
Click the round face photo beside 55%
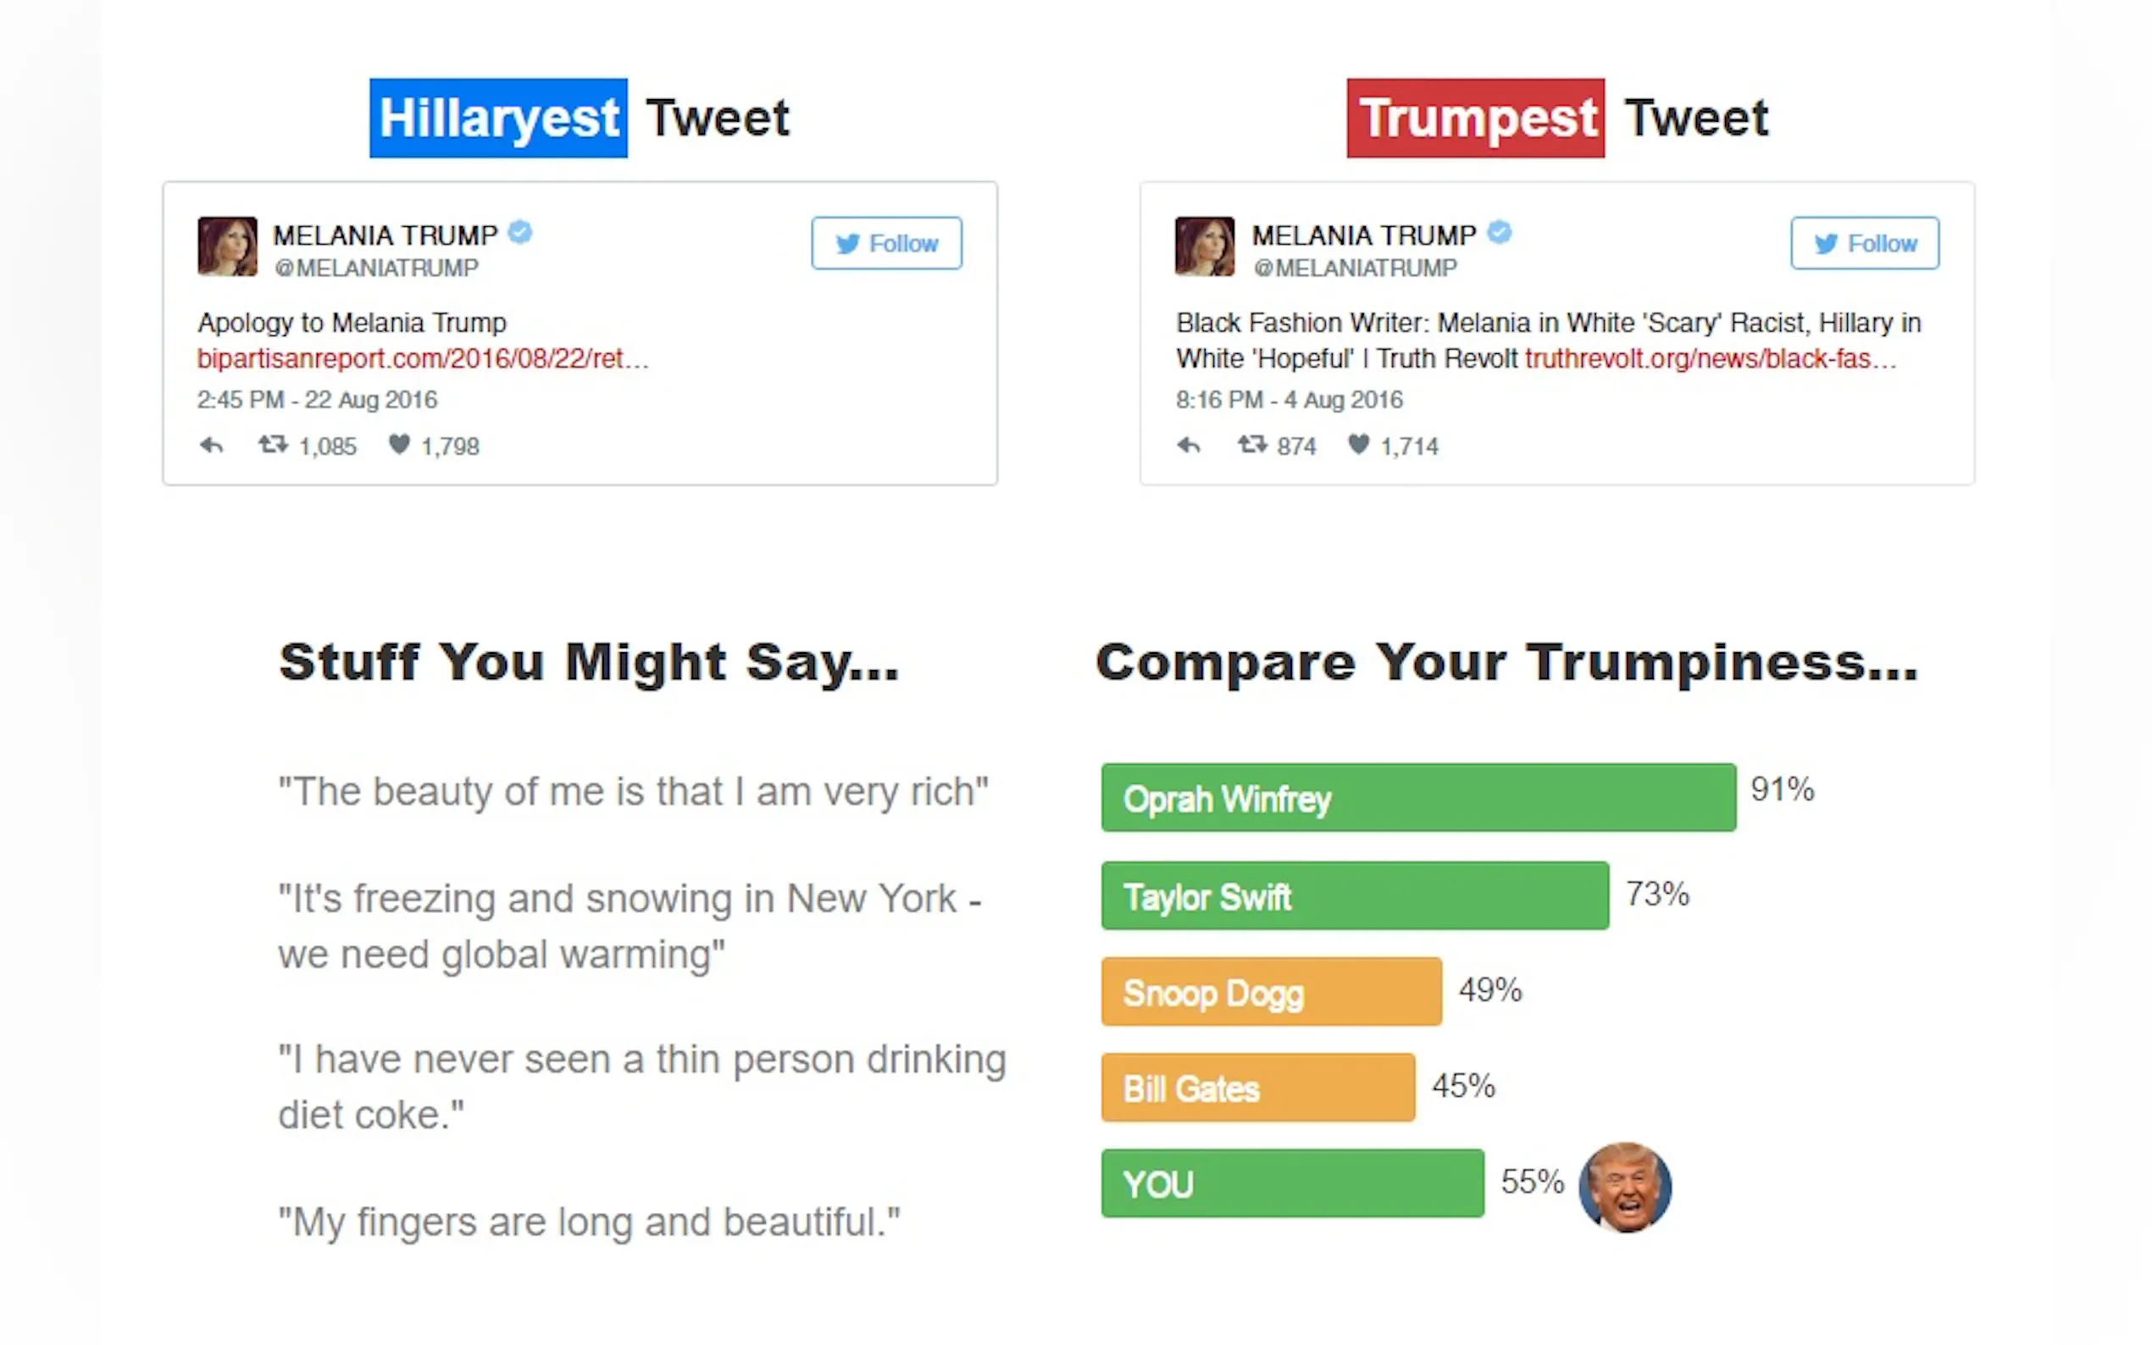[x=1624, y=1187]
